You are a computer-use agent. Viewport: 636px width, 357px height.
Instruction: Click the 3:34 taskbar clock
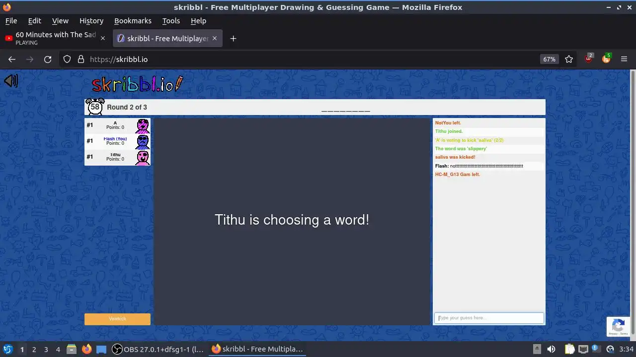(x=626, y=349)
